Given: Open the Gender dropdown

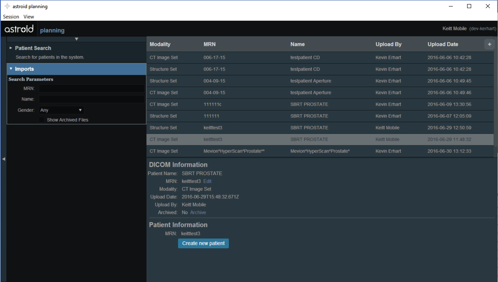Looking at the screenshot, I should pyautogui.click(x=61, y=110).
